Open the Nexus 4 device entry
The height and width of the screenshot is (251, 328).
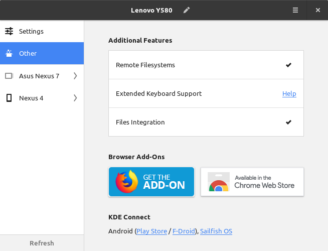tap(42, 98)
